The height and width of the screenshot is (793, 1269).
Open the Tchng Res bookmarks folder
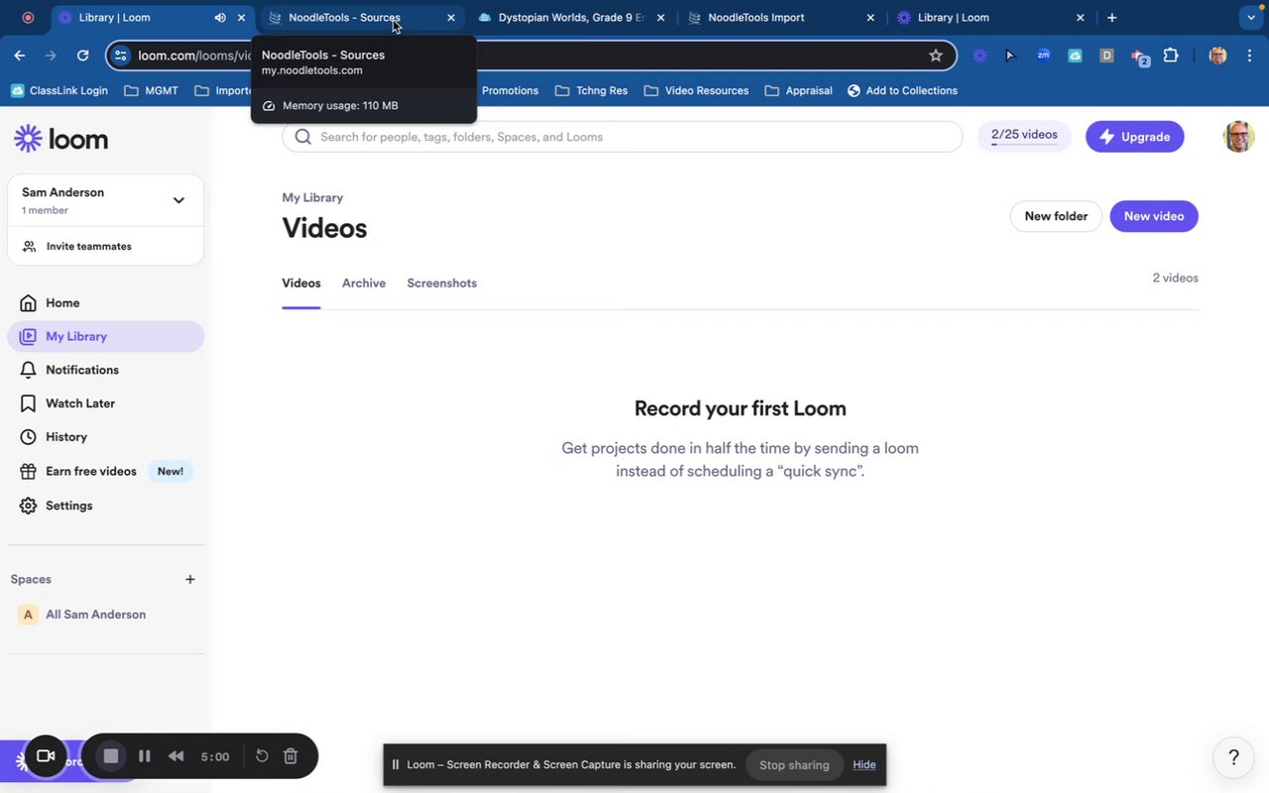tap(591, 90)
